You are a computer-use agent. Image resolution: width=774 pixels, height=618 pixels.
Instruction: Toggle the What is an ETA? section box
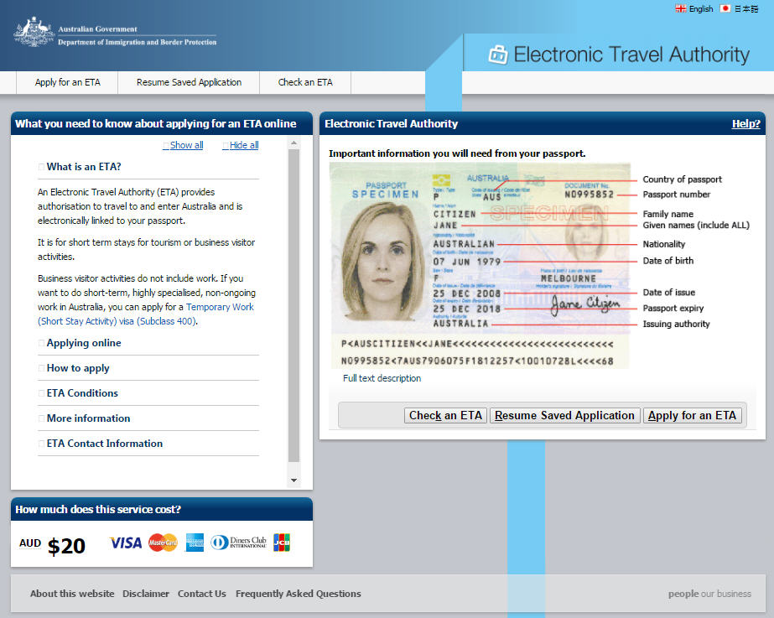pyautogui.click(x=40, y=166)
